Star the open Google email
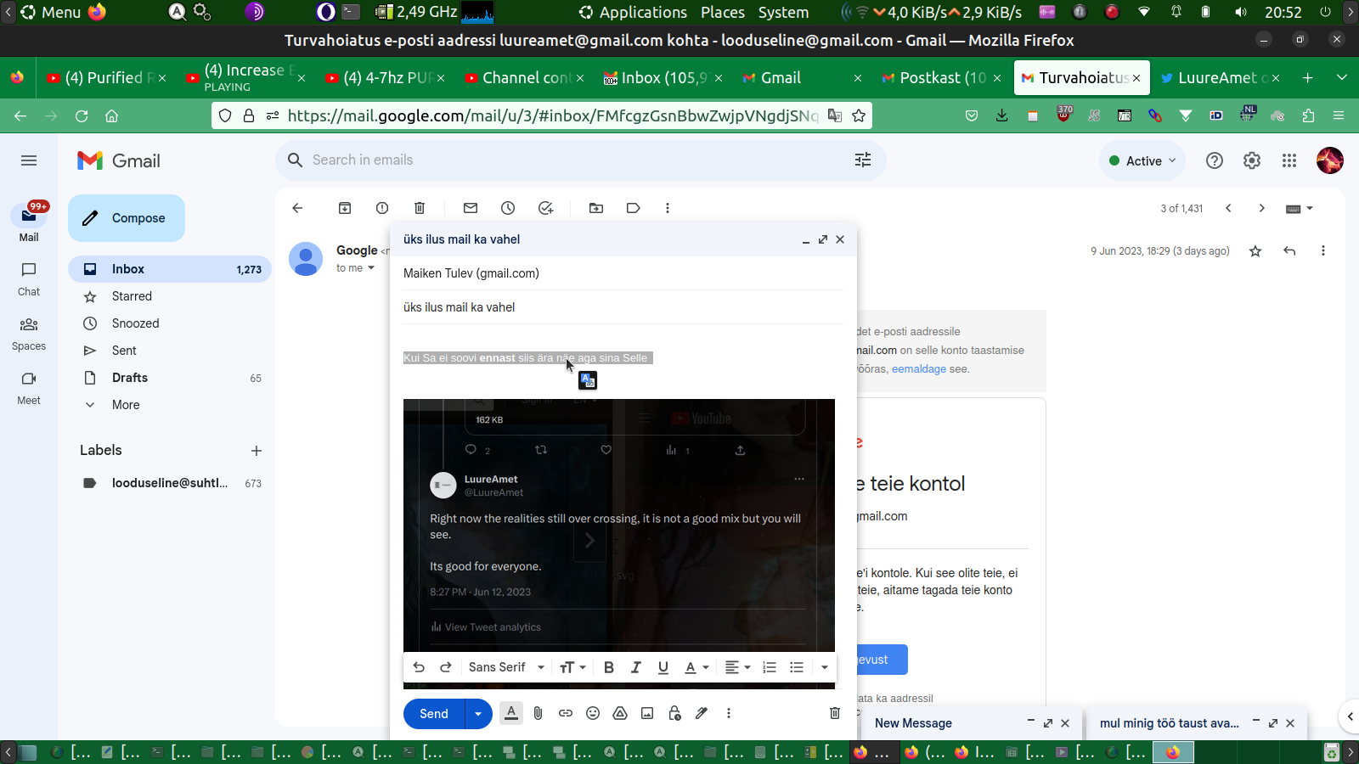The height and width of the screenshot is (764, 1359). [1255, 250]
